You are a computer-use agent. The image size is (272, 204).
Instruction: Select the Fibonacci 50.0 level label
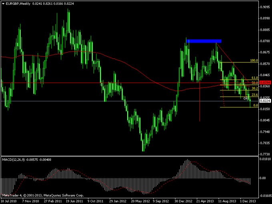pyautogui.click(x=254, y=83)
